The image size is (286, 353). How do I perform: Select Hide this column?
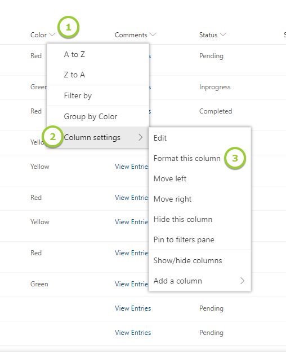pyautogui.click(x=200, y=219)
